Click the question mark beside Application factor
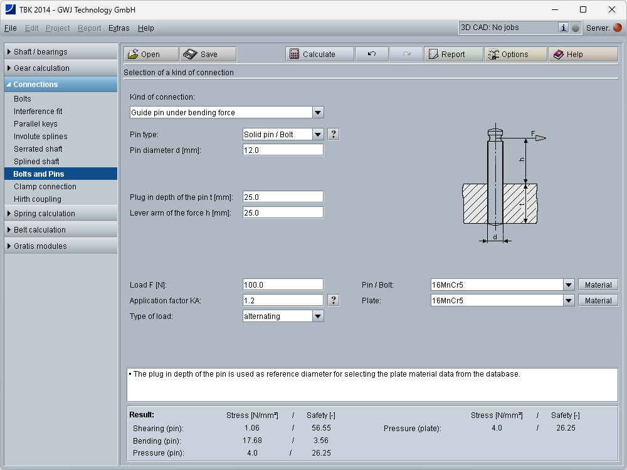 tap(334, 300)
